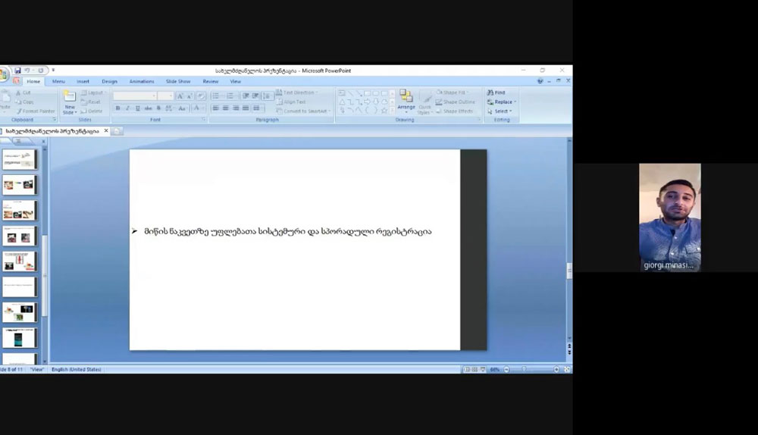Switch to the Animations ribbon tab
The image size is (758, 435).
click(x=141, y=81)
